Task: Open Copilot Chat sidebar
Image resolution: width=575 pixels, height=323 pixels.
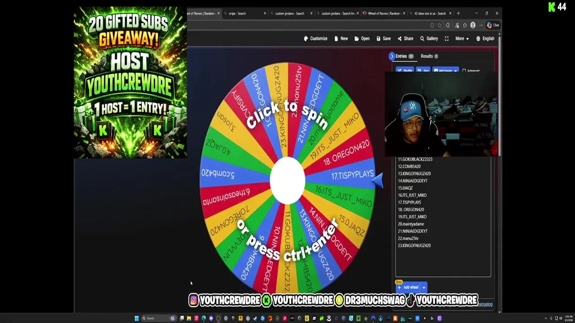Action: pos(493,26)
